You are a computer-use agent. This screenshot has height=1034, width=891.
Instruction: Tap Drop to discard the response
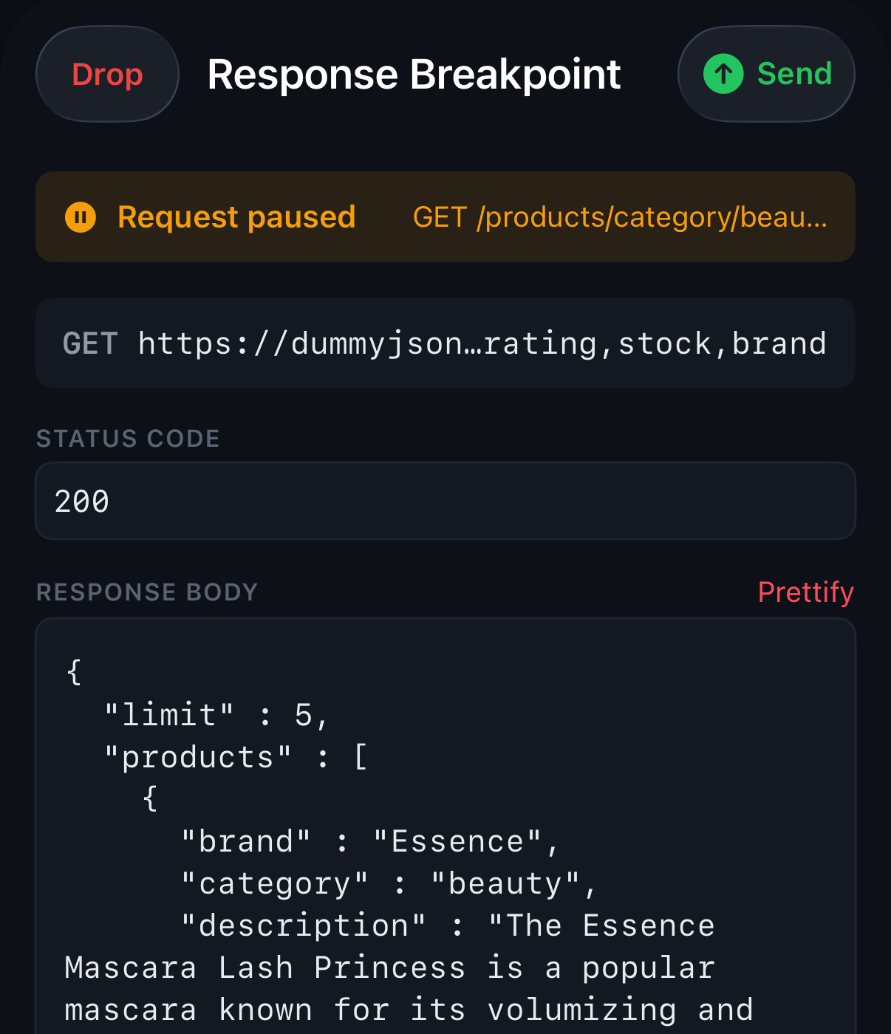point(106,74)
